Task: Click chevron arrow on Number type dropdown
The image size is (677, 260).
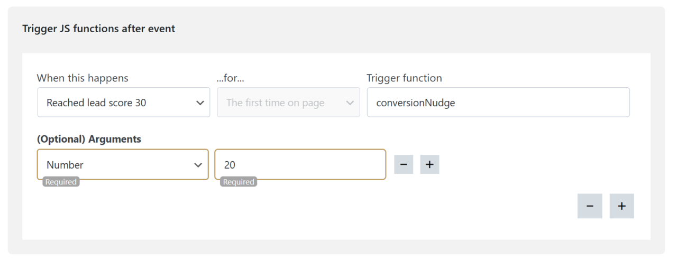Action: (x=198, y=165)
